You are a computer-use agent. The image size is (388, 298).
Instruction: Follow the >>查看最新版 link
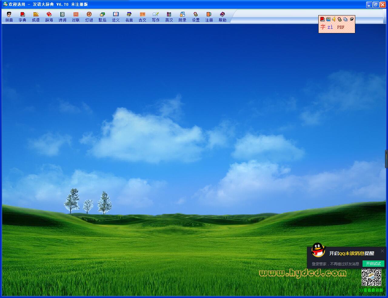click(371, 290)
